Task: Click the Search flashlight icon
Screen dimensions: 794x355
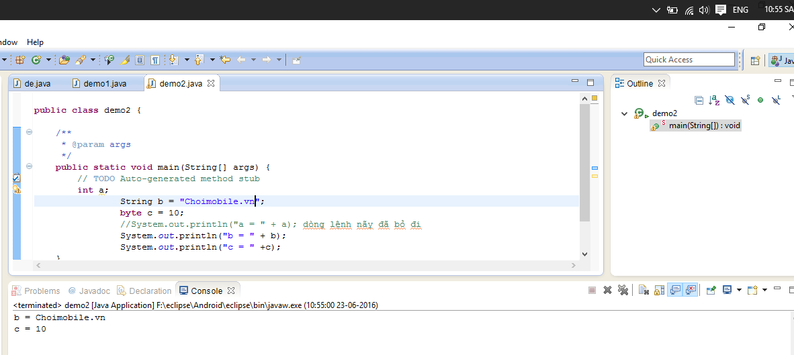Action: tap(80, 60)
